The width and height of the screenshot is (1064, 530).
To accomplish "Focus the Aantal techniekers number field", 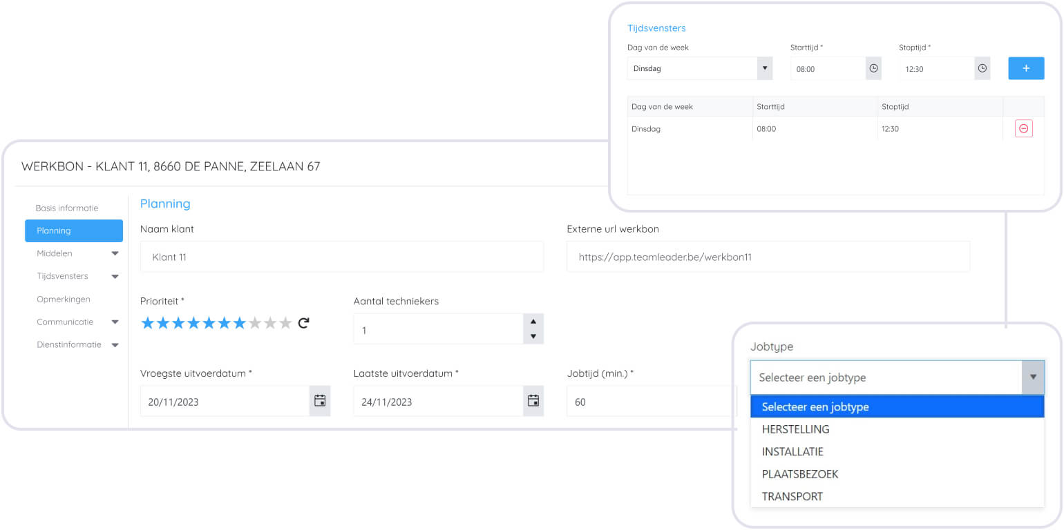I will (438, 329).
